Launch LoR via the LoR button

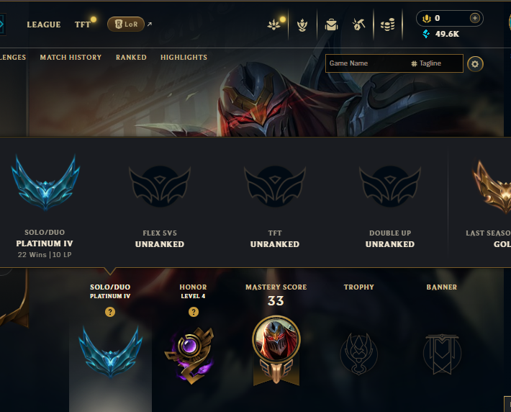point(126,24)
